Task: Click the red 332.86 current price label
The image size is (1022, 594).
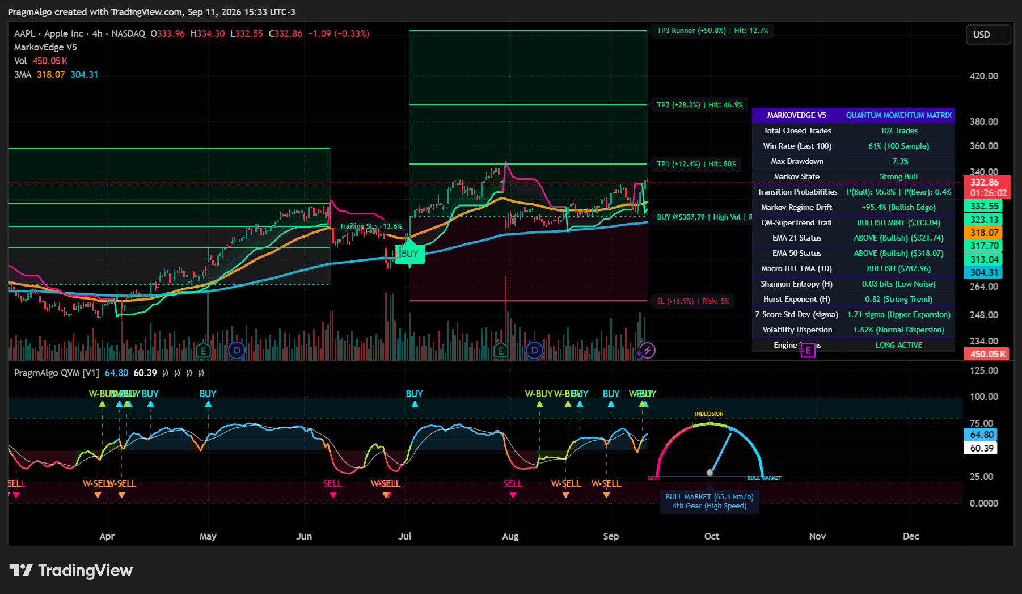Action: click(987, 187)
